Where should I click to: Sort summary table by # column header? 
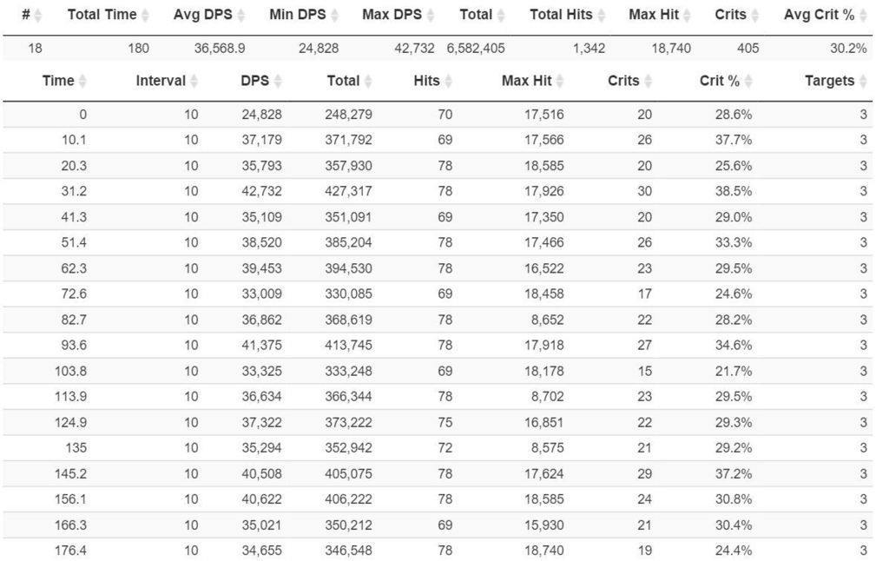click(x=26, y=15)
